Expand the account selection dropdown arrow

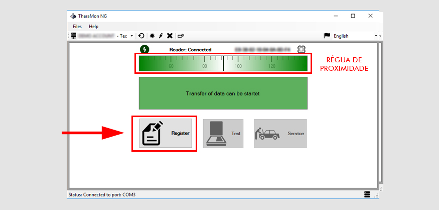pos(132,36)
